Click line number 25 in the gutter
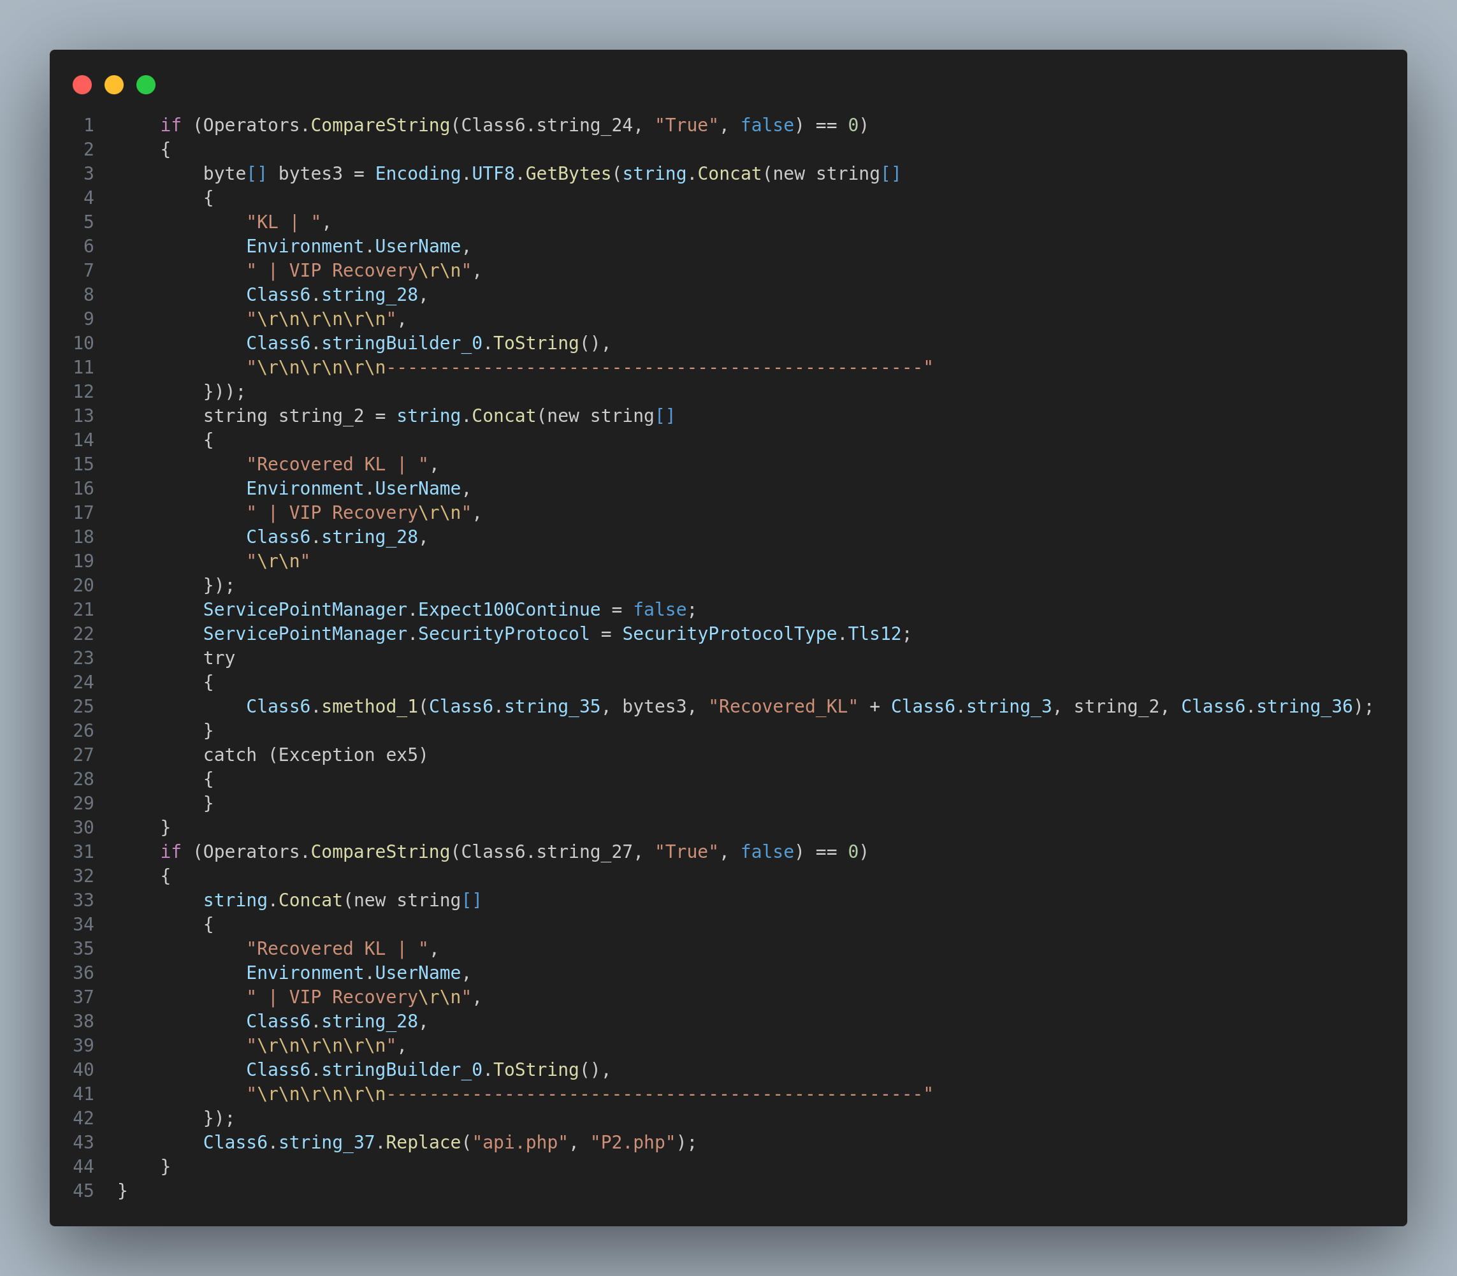The image size is (1457, 1276). (83, 706)
